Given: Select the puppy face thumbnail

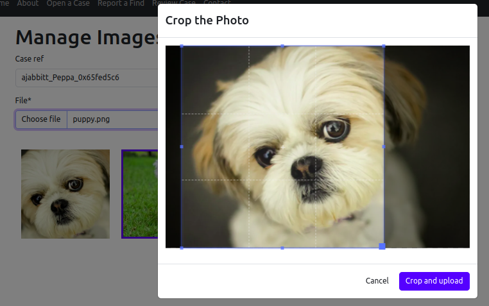Looking at the screenshot, I should [x=65, y=194].
